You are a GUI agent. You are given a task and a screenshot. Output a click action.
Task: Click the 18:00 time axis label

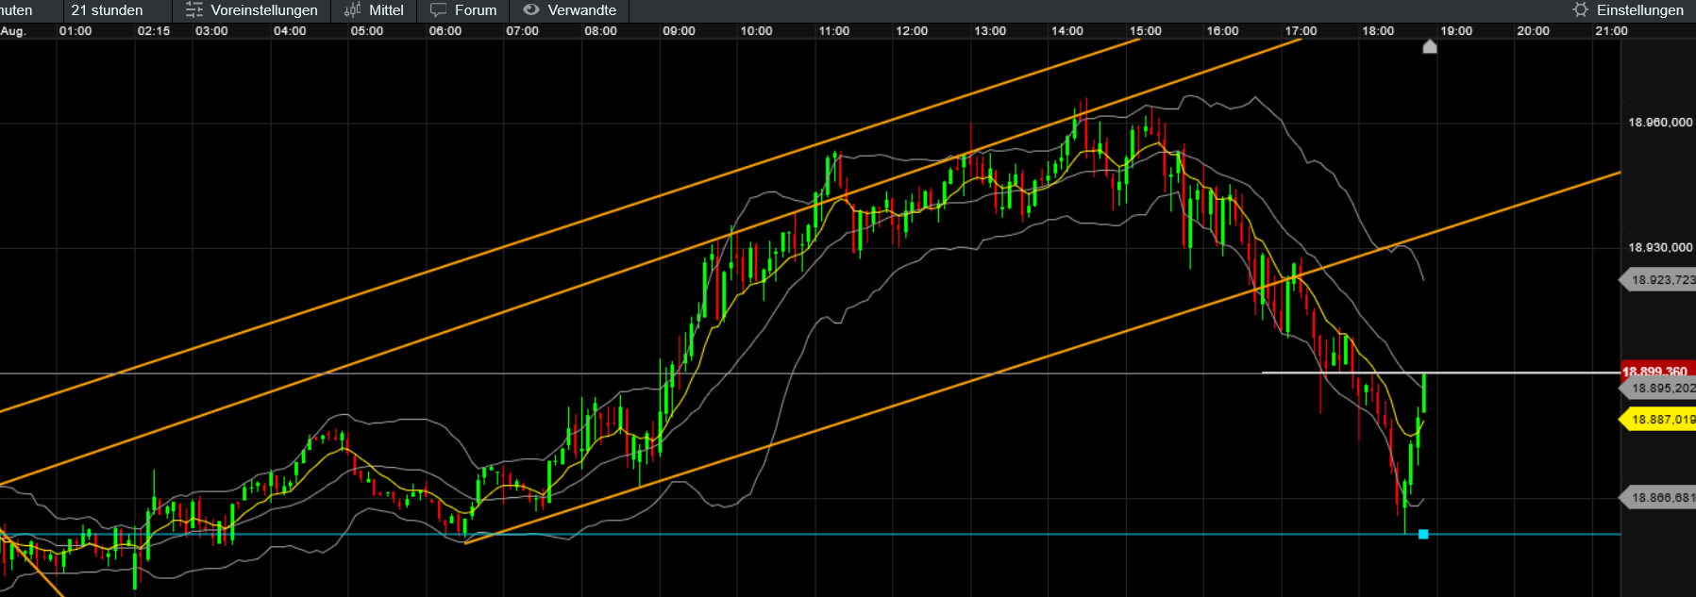coord(1378,31)
